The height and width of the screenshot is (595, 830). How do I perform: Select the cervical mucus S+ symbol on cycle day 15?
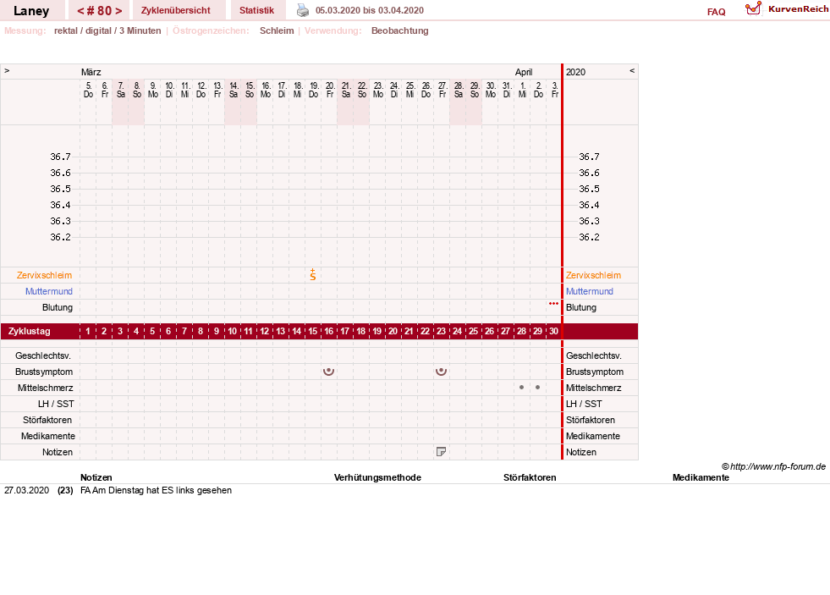tap(313, 274)
